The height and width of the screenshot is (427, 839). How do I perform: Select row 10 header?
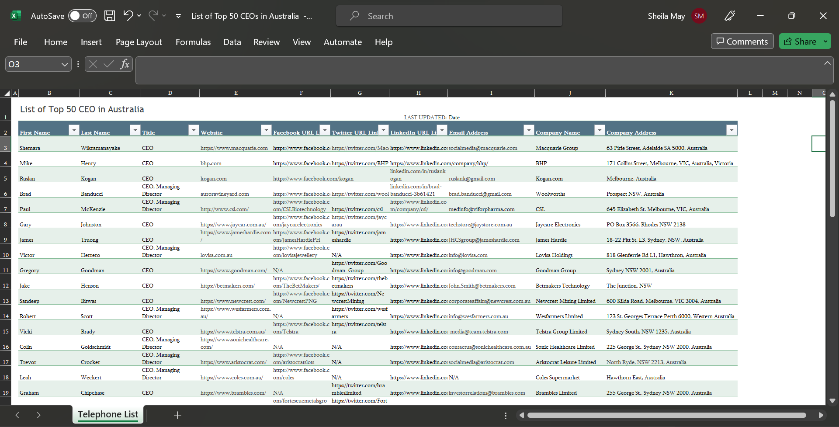[6, 251]
